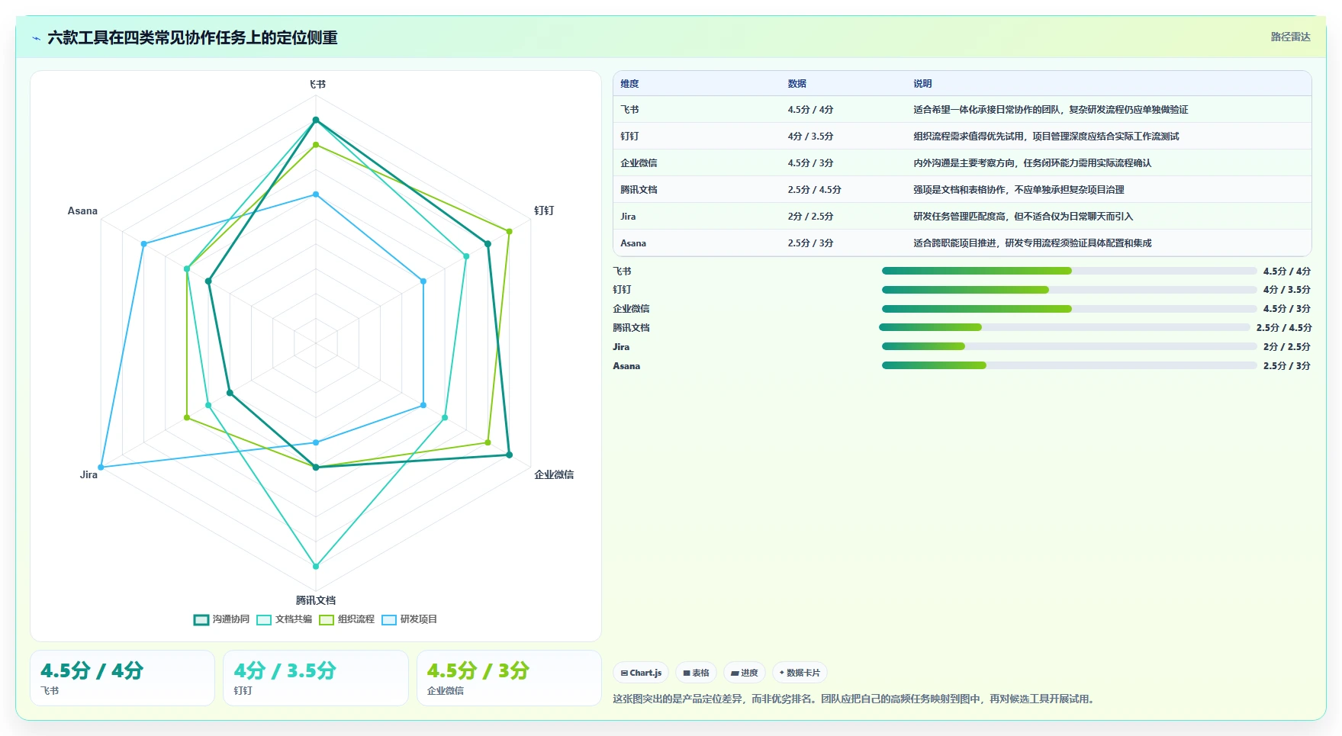Screen dimensions: 1342x736
Task: Toggle the 研发项目 legend series
Action: [x=410, y=619]
